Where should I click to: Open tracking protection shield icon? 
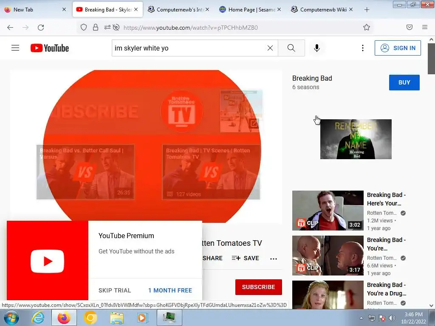coord(84,27)
